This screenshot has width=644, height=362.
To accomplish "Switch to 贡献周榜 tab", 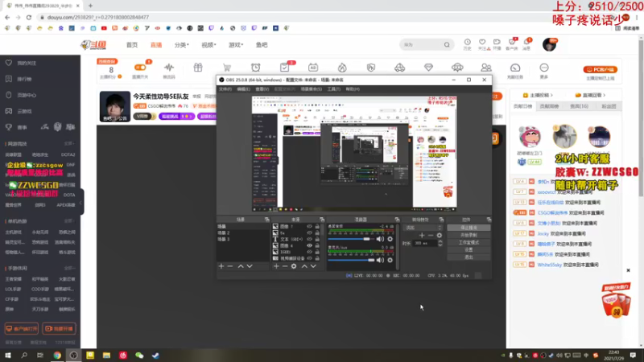I will point(549,106).
